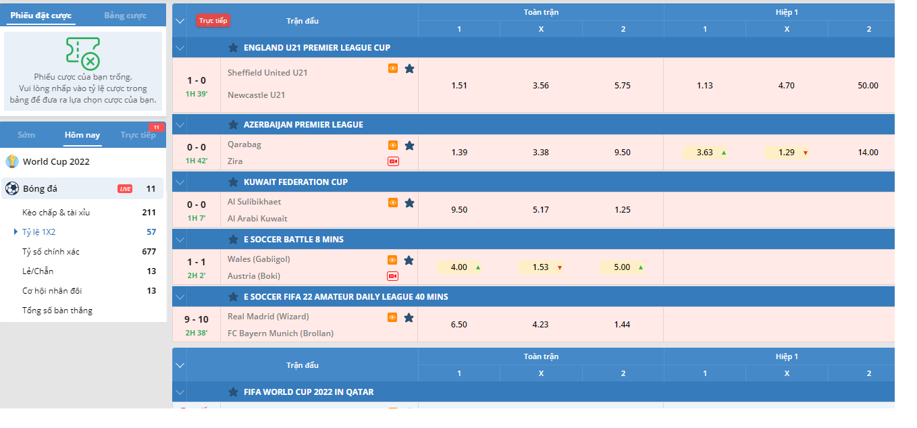Click the Trực tiếp red button in header

click(213, 21)
